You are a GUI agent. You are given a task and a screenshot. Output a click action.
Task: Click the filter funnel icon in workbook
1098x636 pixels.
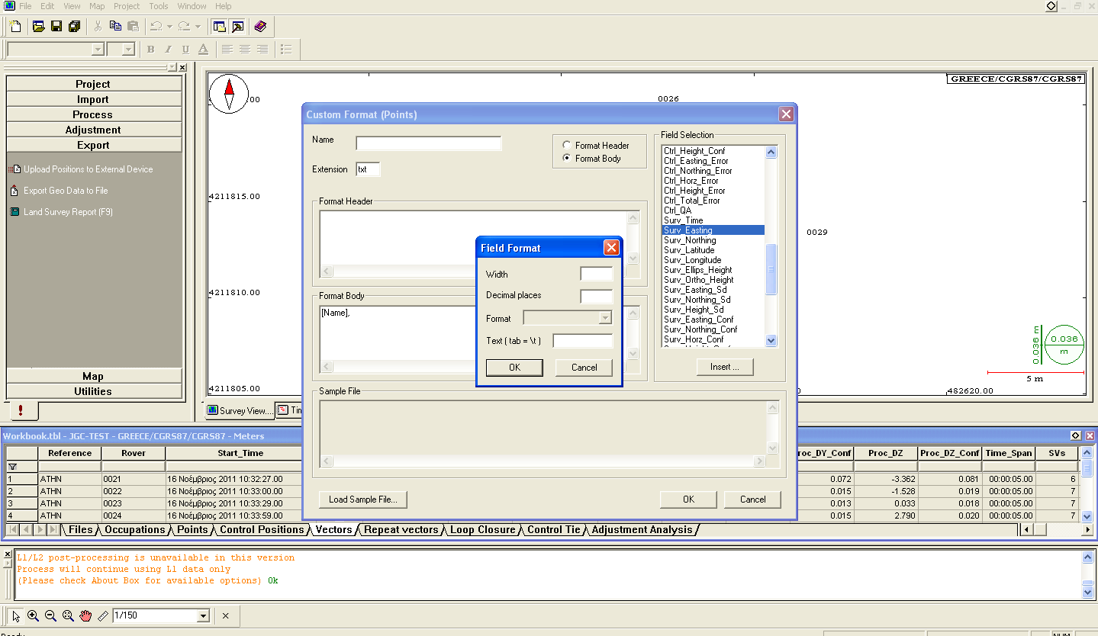12,466
